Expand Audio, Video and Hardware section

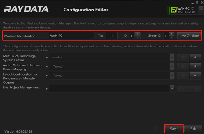point(46,66)
